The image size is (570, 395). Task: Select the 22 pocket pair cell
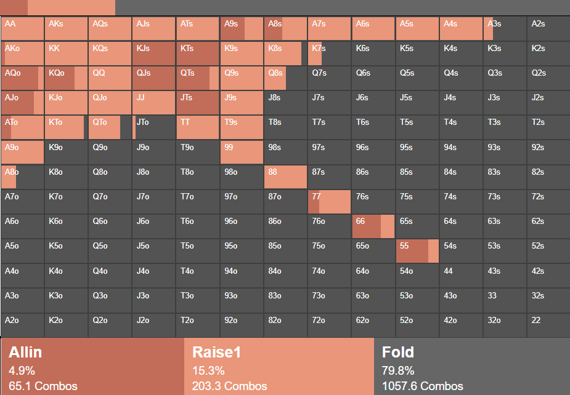(x=548, y=325)
